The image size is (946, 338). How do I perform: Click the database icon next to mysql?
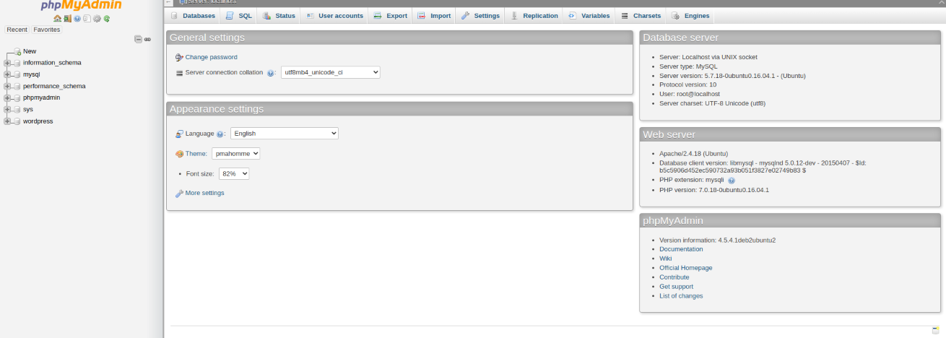coord(17,74)
